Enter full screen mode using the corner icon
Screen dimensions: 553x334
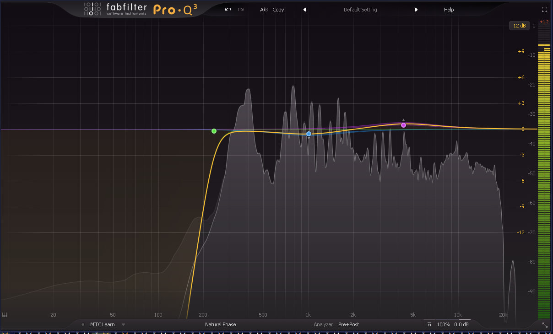click(x=544, y=9)
